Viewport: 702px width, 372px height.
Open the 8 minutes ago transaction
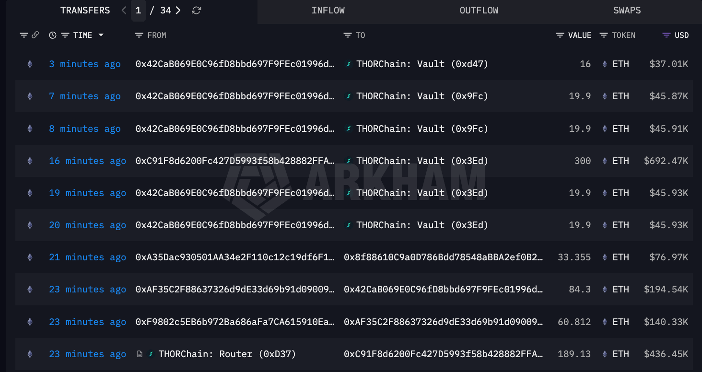click(85, 129)
